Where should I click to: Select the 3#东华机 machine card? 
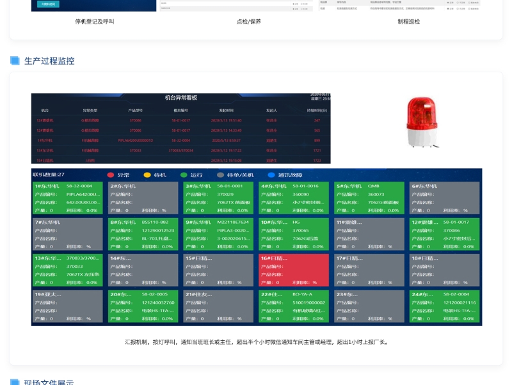pos(218,198)
